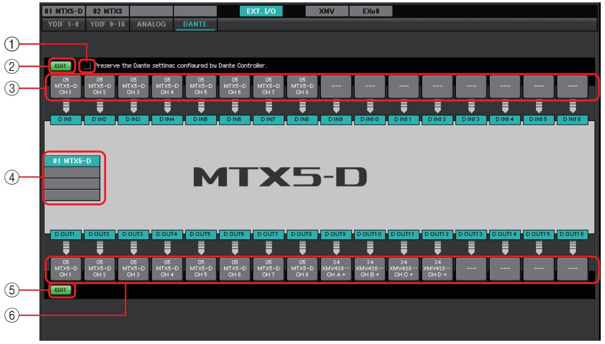This screenshot has width=605, height=344.
Task: Click the empty destination button below D OUT16
Action: tap(573, 269)
